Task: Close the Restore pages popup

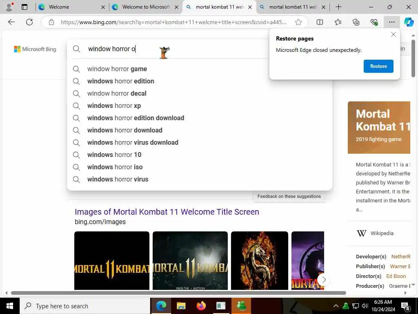Action: coord(394,34)
